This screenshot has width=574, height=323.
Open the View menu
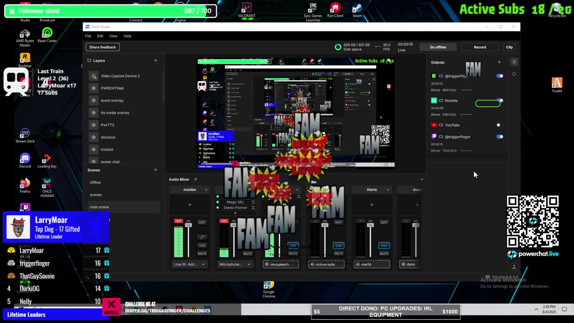pyautogui.click(x=113, y=36)
